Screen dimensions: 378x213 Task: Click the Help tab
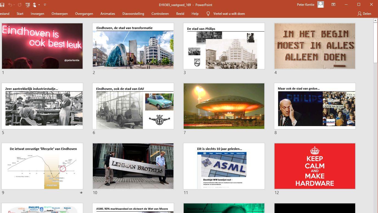coord(195,14)
